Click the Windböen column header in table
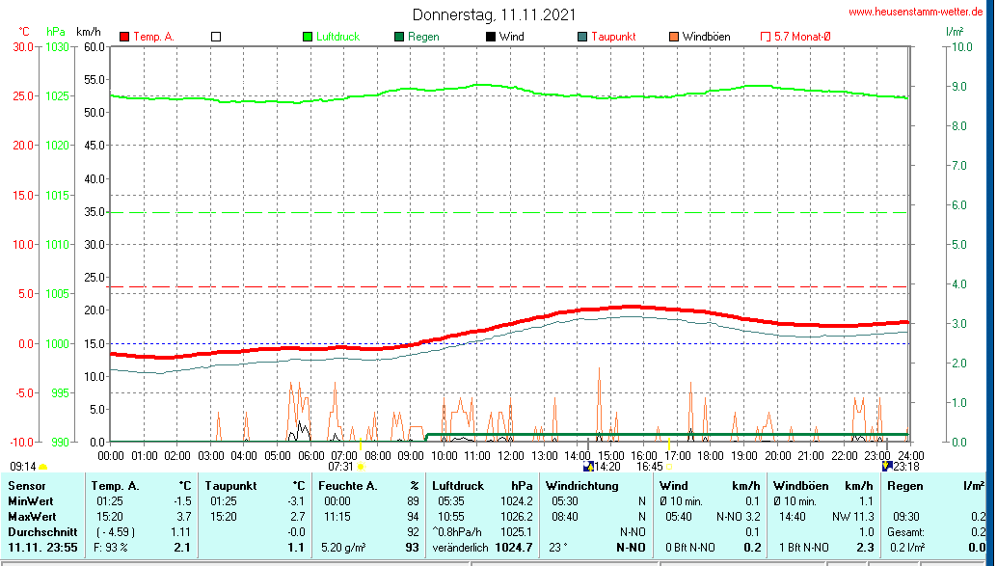Viewport: 997px width, 566px height. [x=800, y=486]
